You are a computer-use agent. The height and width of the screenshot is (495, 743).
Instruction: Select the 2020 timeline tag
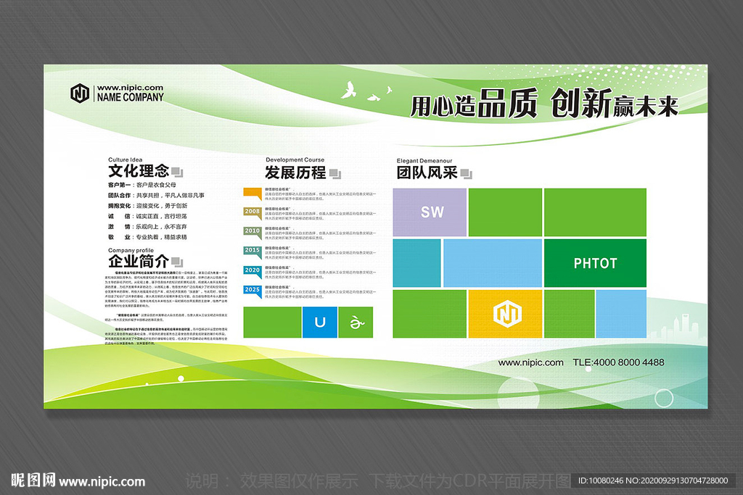tap(253, 272)
